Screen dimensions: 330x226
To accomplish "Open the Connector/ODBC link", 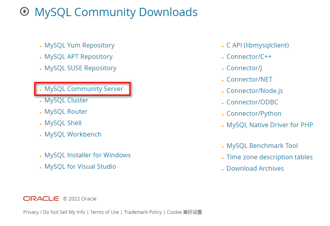I will 252,102.
